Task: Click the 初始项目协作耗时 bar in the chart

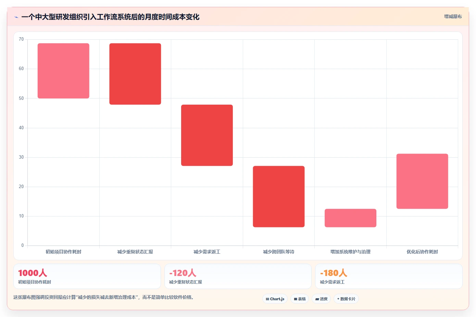Action: click(x=63, y=71)
